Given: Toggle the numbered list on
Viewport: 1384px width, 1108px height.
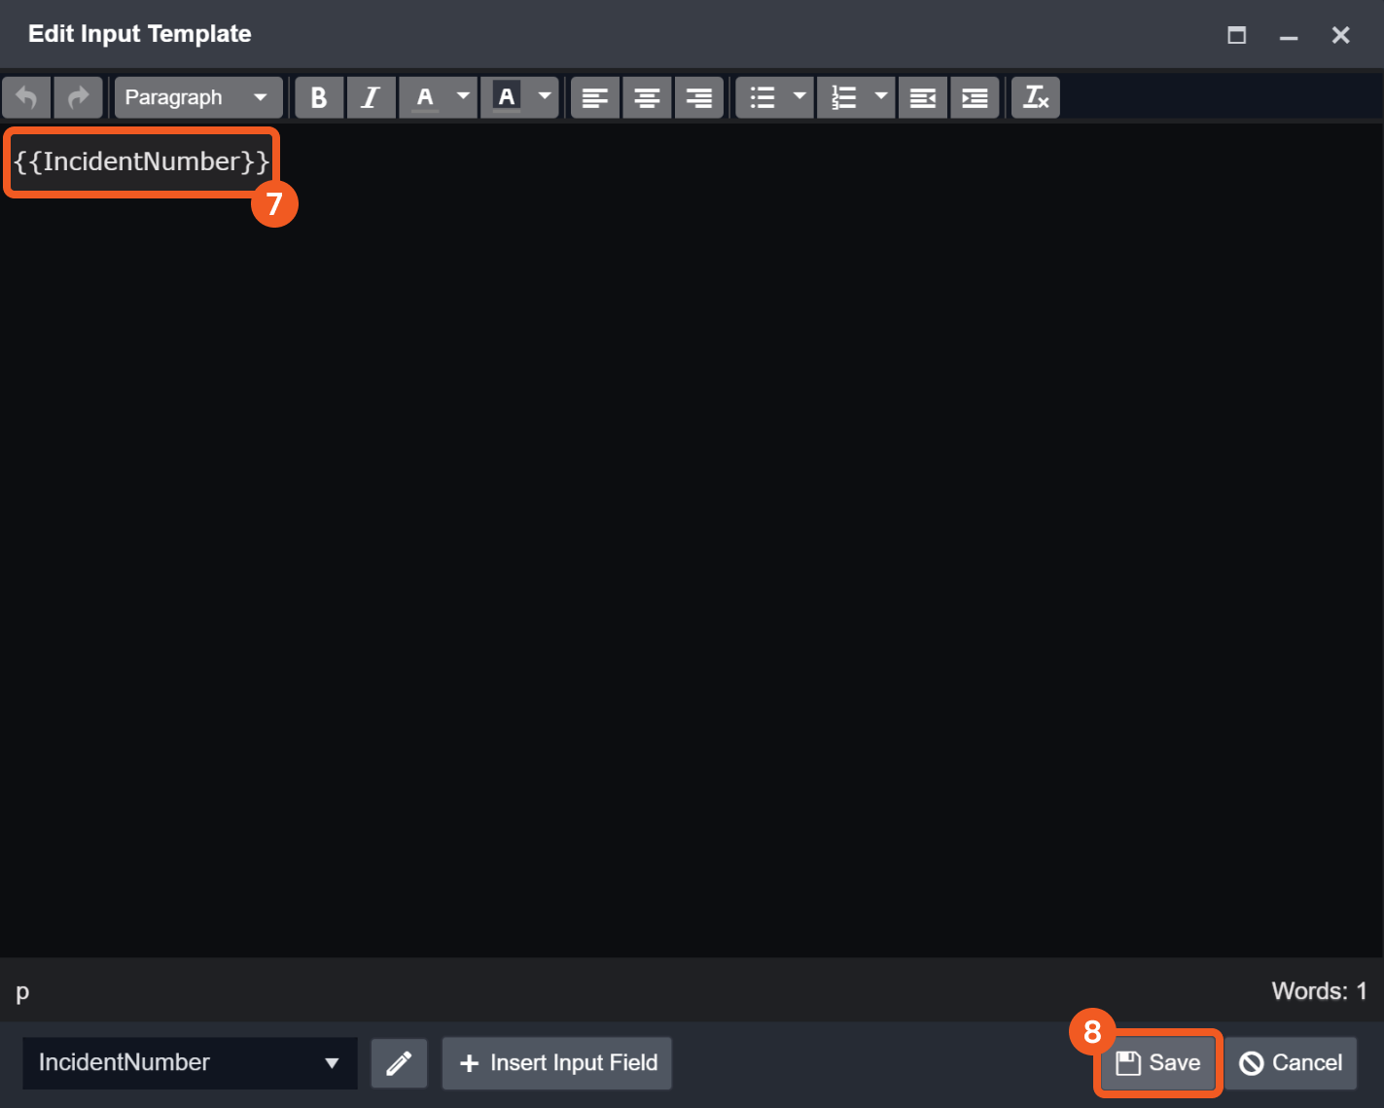Looking at the screenshot, I should (x=845, y=97).
